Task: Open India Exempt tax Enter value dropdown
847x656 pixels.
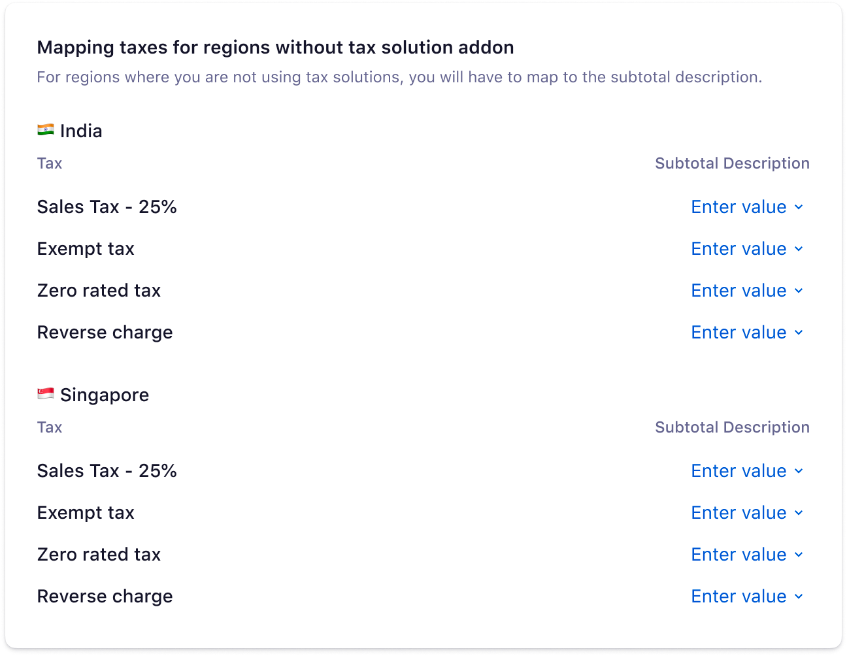Action: coord(747,249)
